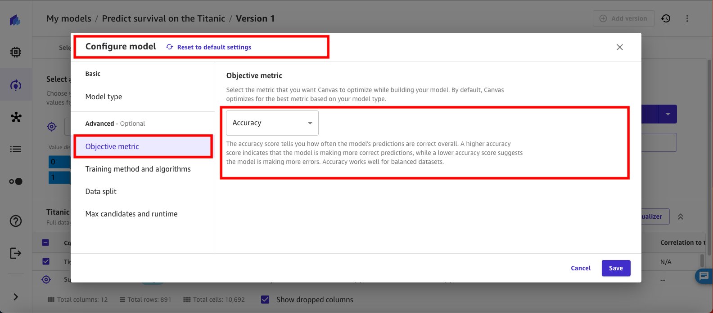Click Reset to default settings

(x=208, y=47)
